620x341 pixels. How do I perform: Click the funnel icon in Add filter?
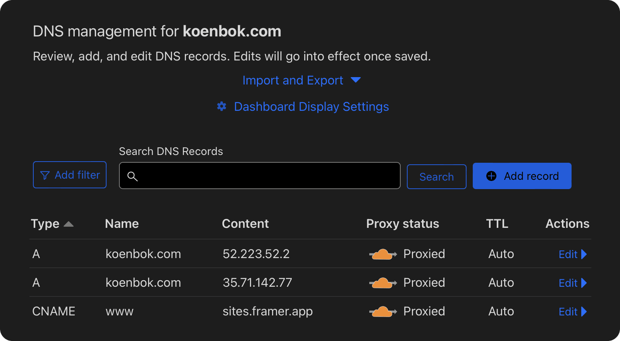(x=45, y=176)
